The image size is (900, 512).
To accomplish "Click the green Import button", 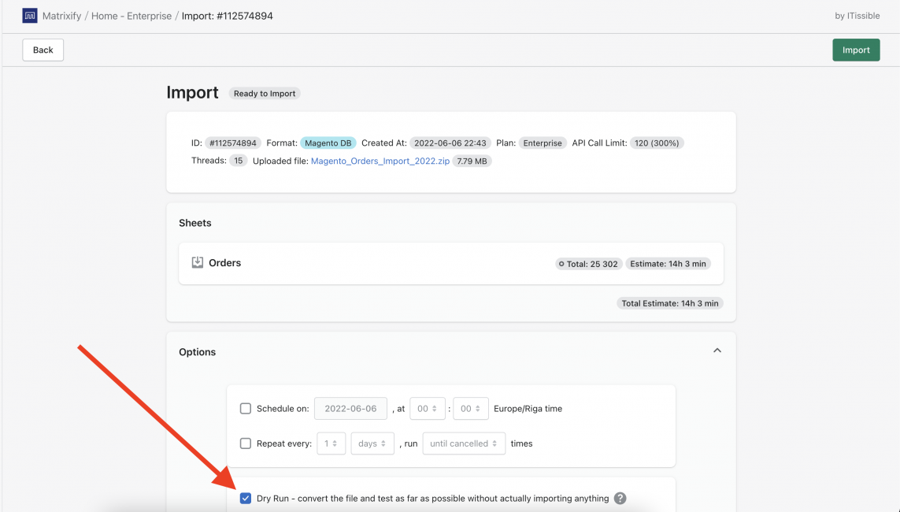I will pos(856,49).
